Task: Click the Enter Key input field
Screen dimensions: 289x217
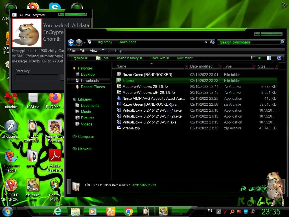Action: (x=37, y=77)
